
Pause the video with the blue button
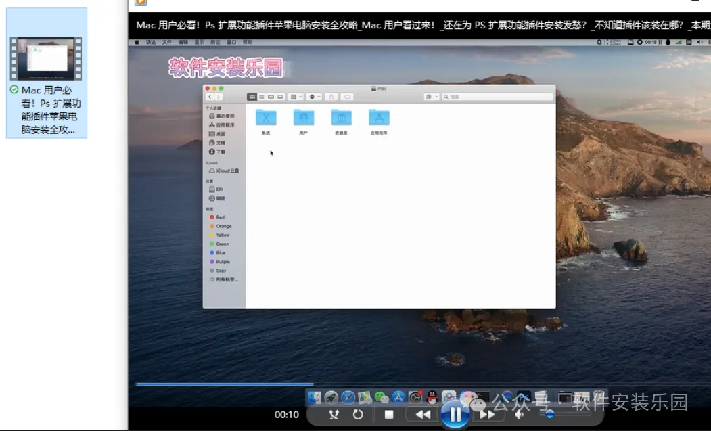[x=455, y=414]
